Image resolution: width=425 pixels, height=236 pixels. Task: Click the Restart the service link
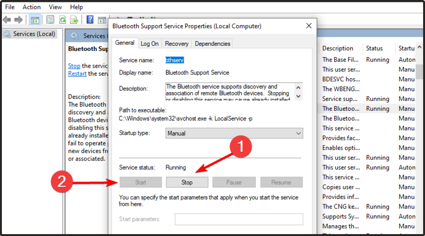(77, 74)
